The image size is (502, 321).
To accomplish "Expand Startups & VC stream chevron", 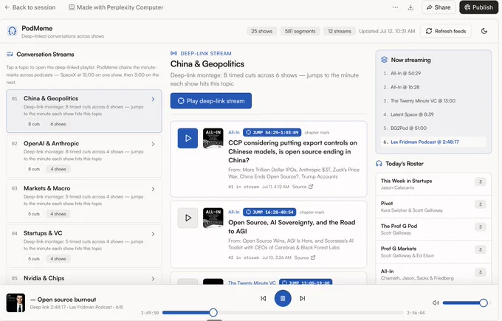I will [153, 234].
